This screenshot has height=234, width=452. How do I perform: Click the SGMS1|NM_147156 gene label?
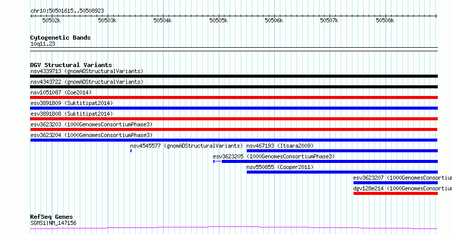tap(53, 223)
